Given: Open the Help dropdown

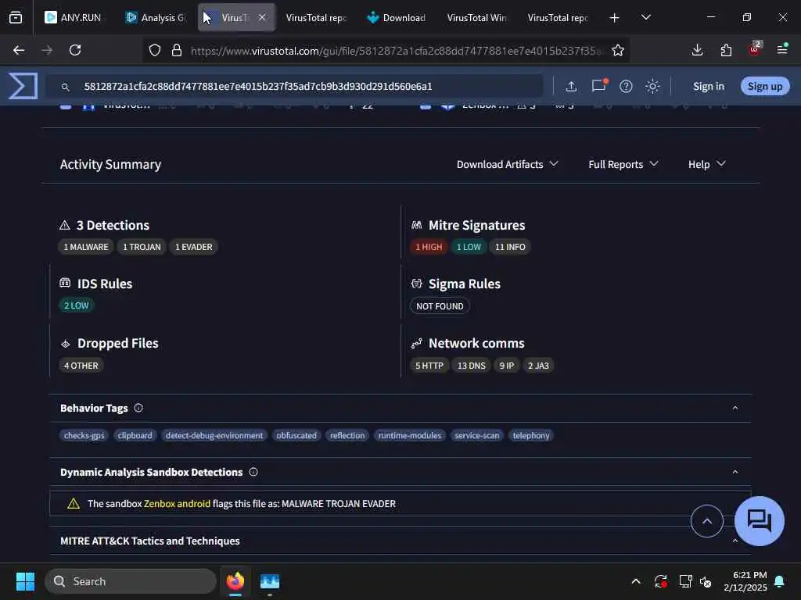Looking at the screenshot, I should point(706,164).
